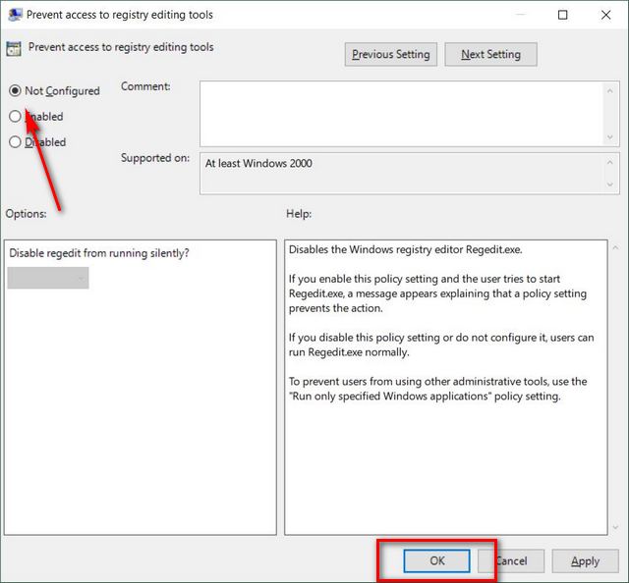Click the Cancel button

pyautogui.click(x=511, y=560)
